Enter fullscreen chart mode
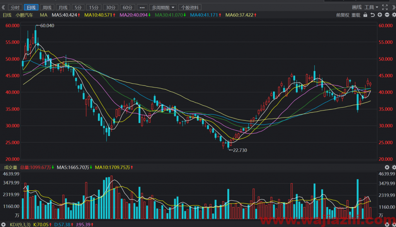This screenshot has height=227, width=396. (385, 7)
